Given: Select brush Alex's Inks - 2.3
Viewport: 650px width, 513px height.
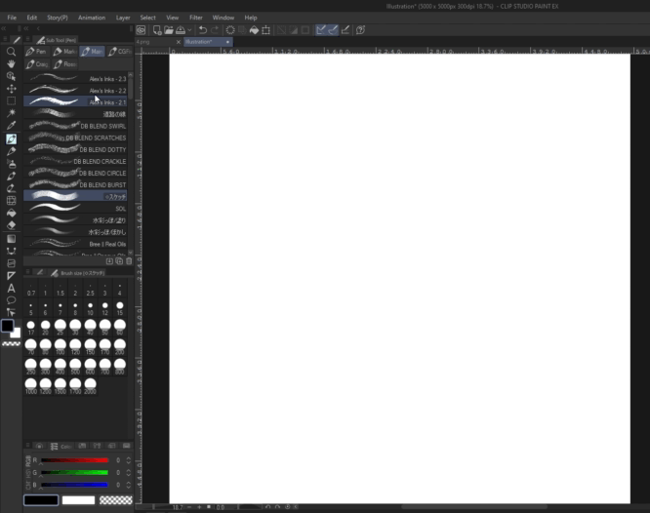Looking at the screenshot, I should [x=75, y=78].
